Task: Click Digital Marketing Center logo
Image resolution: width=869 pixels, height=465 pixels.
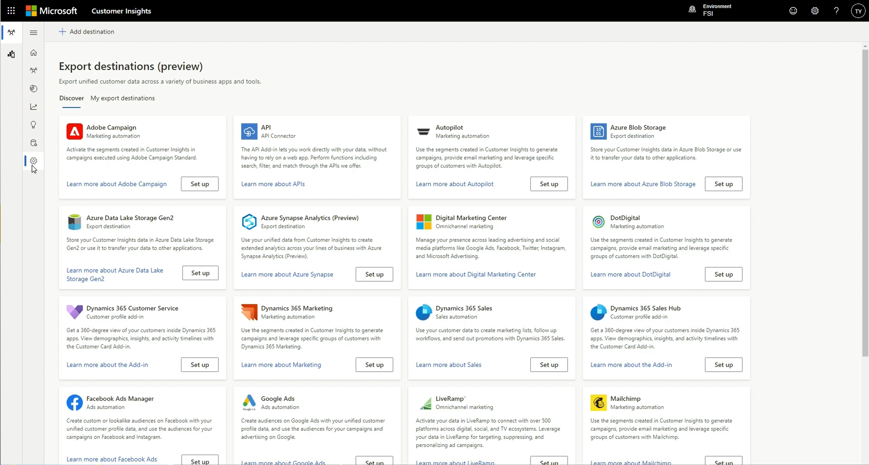Action: (x=424, y=222)
